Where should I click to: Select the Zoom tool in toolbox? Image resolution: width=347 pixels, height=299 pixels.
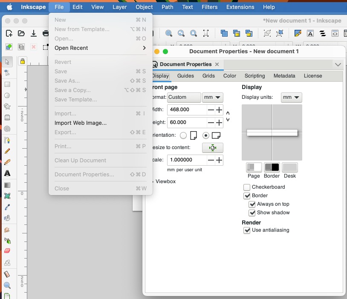(7, 285)
